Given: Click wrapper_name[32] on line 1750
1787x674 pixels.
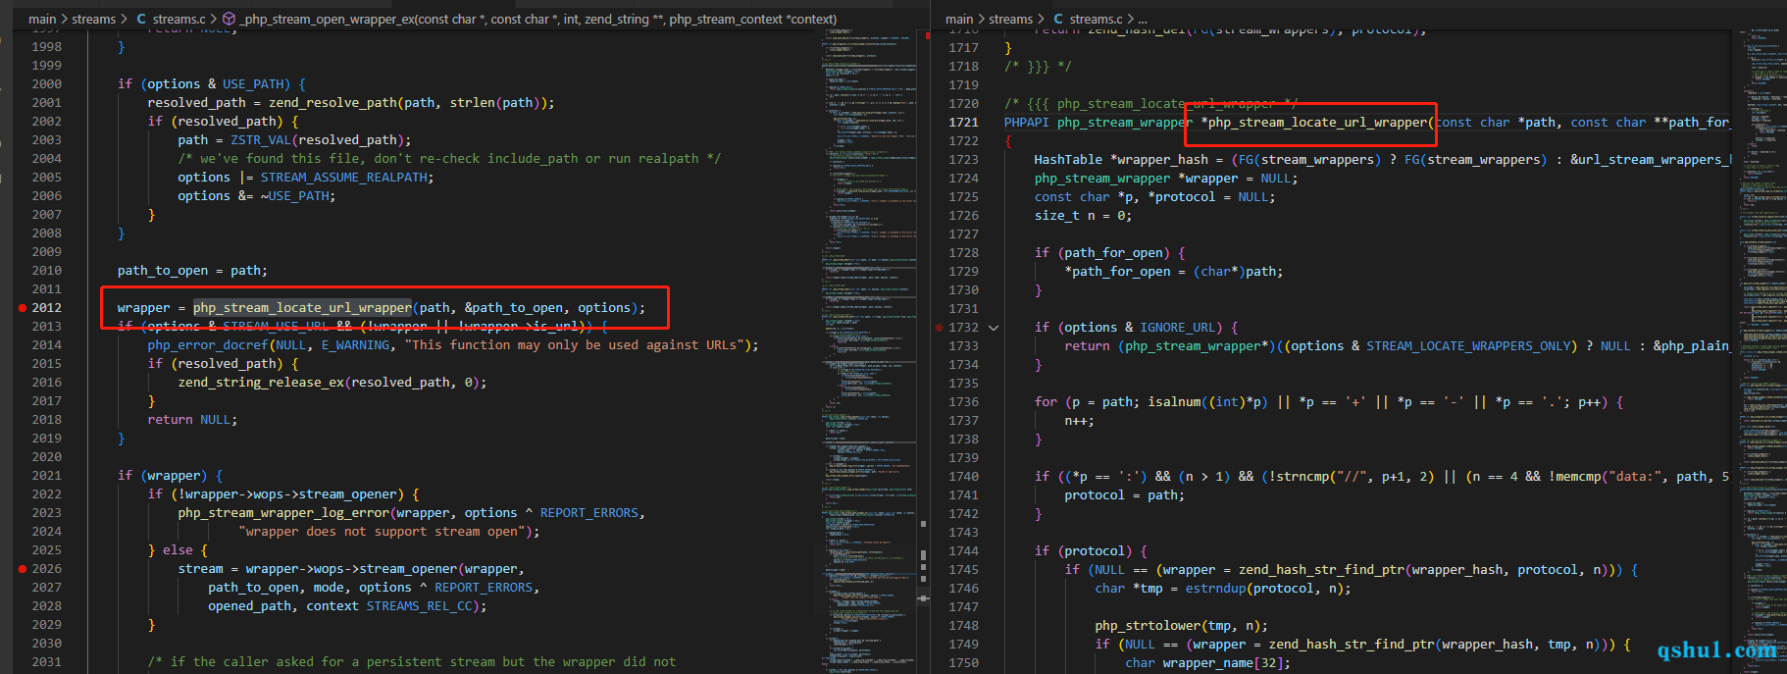Looking at the screenshot, I should [1223, 662].
